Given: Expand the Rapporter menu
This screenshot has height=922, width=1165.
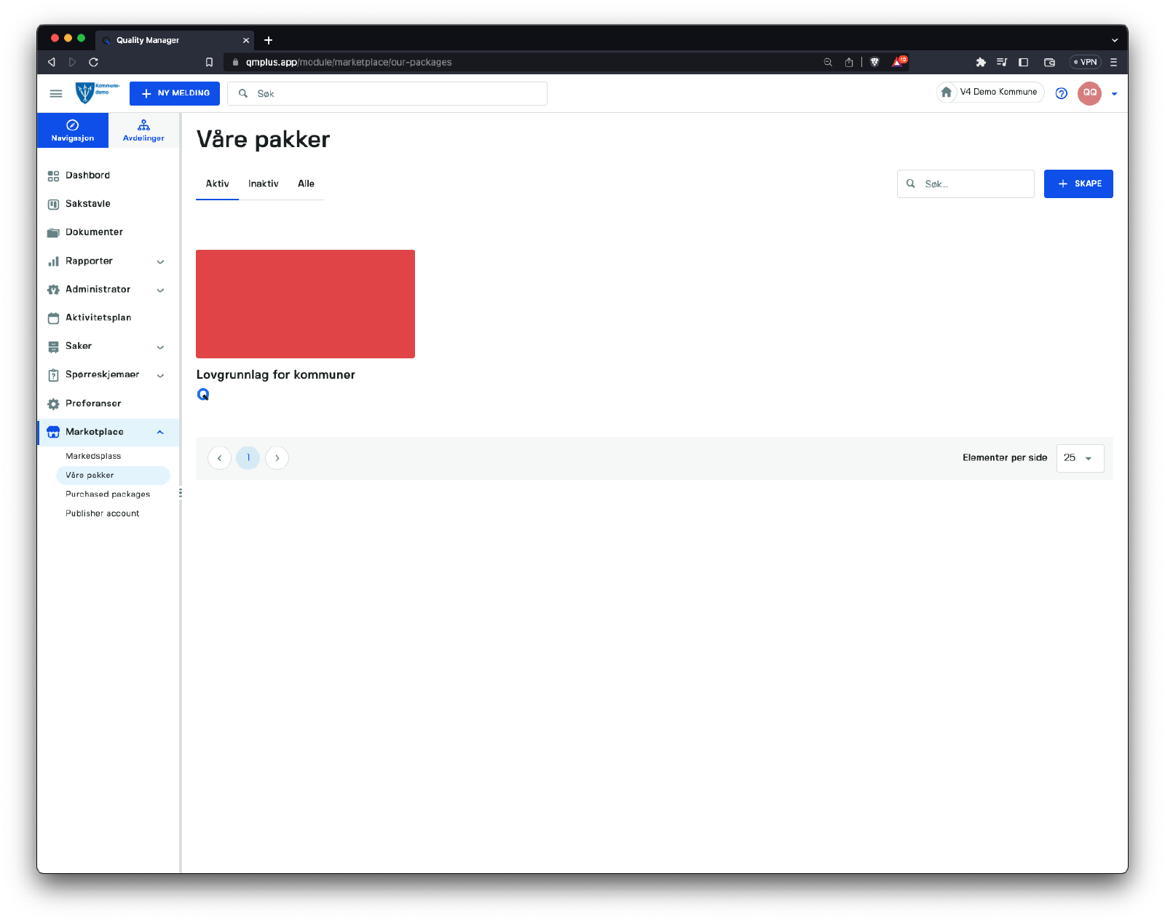Looking at the screenshot, I should coord(160,261).
